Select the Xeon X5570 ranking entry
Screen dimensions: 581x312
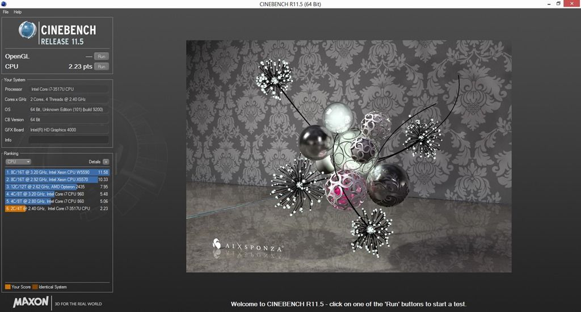(57, 179)
